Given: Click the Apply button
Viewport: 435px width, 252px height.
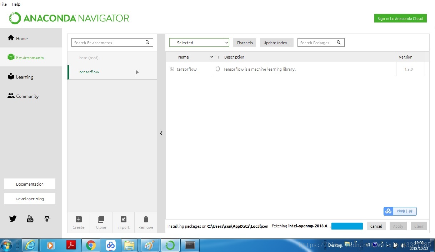Looking at the screenshot, I should pos(398,226).
